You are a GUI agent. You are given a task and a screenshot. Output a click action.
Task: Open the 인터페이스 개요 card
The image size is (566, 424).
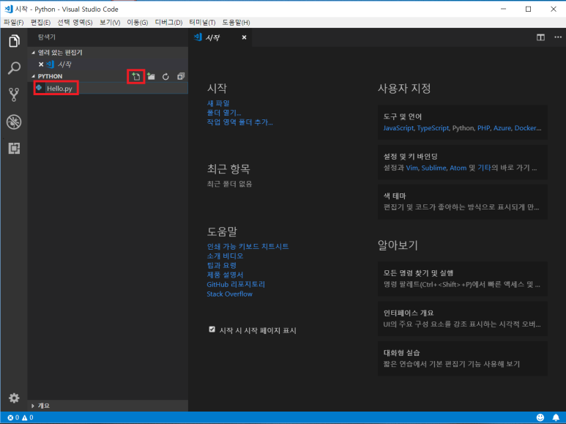click(463, 319)
